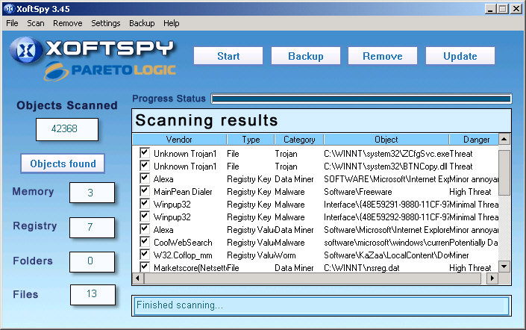This screenshot has height=330, width=526.
Task: Click the Memory count field
Action: [x=92, y=193]
